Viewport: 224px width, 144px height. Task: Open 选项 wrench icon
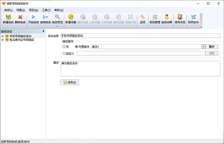coord(143,17)
